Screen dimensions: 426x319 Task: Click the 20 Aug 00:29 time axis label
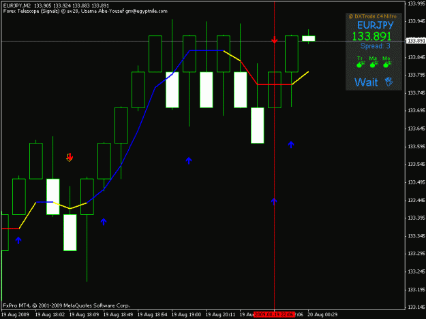point(322,315)
